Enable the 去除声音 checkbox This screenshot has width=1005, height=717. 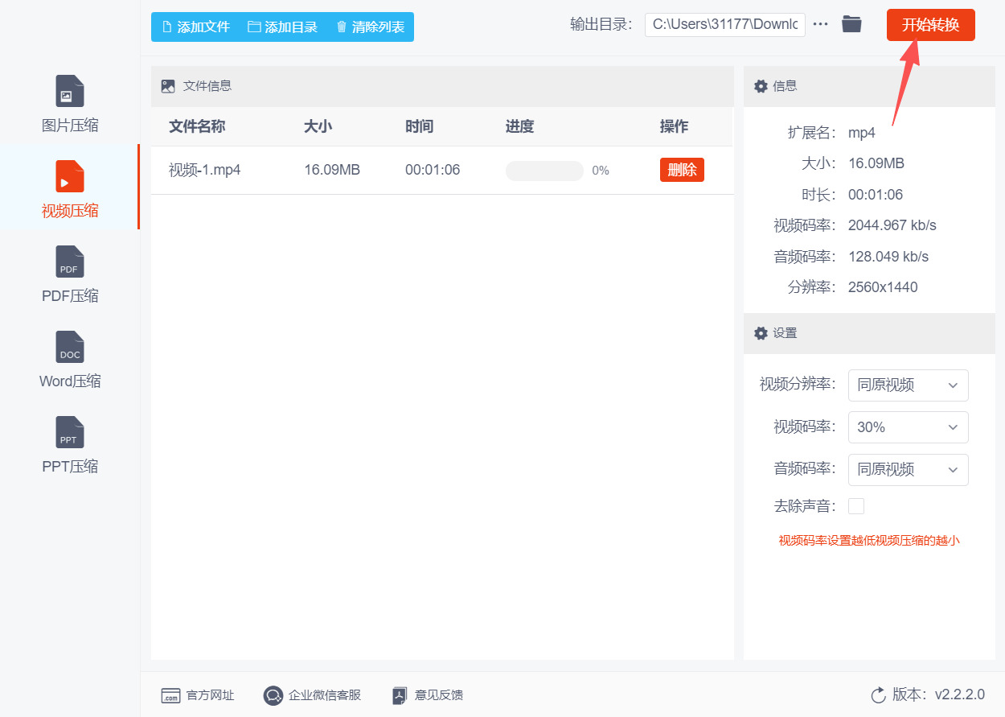pos(856,506)
